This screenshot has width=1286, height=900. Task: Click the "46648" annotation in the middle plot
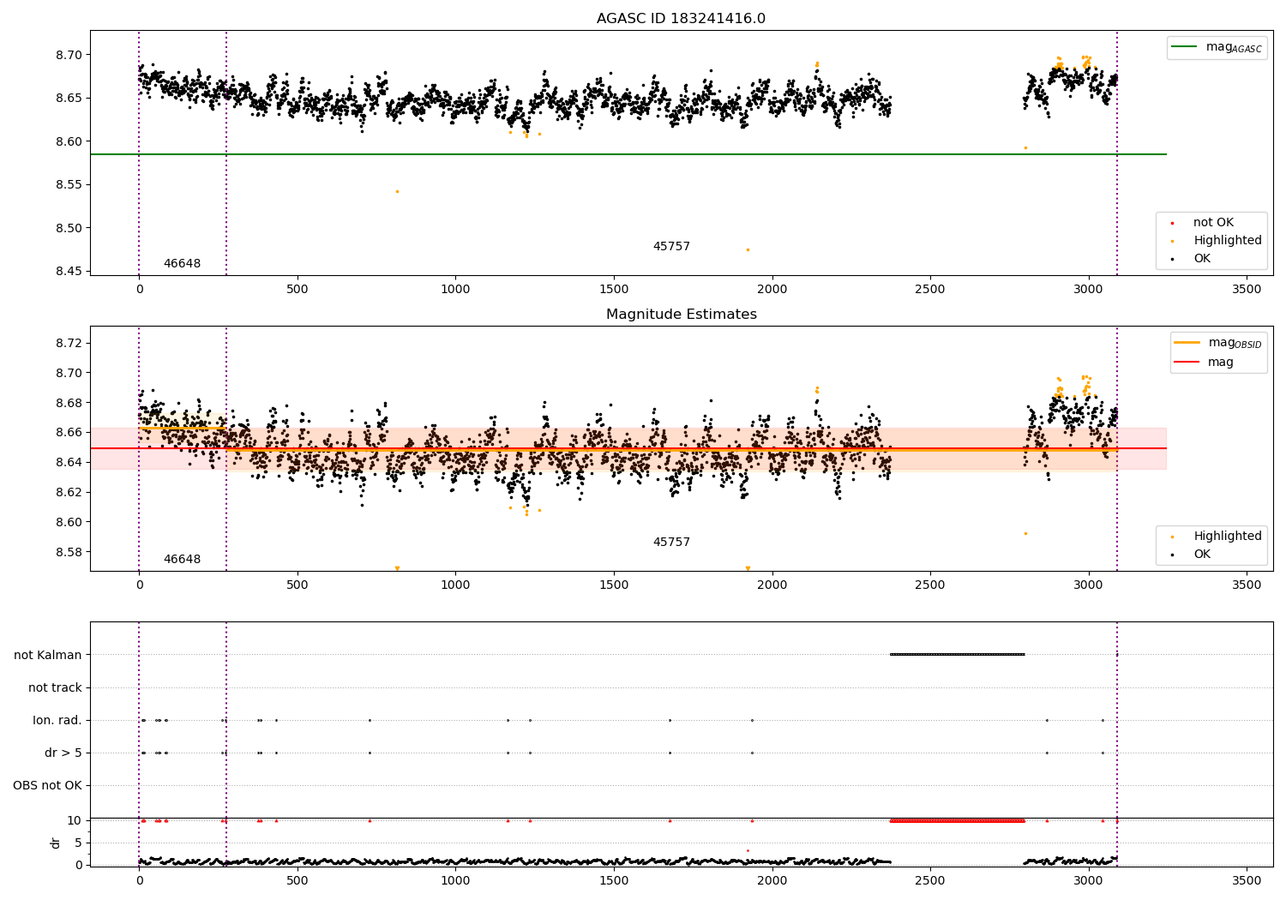[x=182, y=560]
